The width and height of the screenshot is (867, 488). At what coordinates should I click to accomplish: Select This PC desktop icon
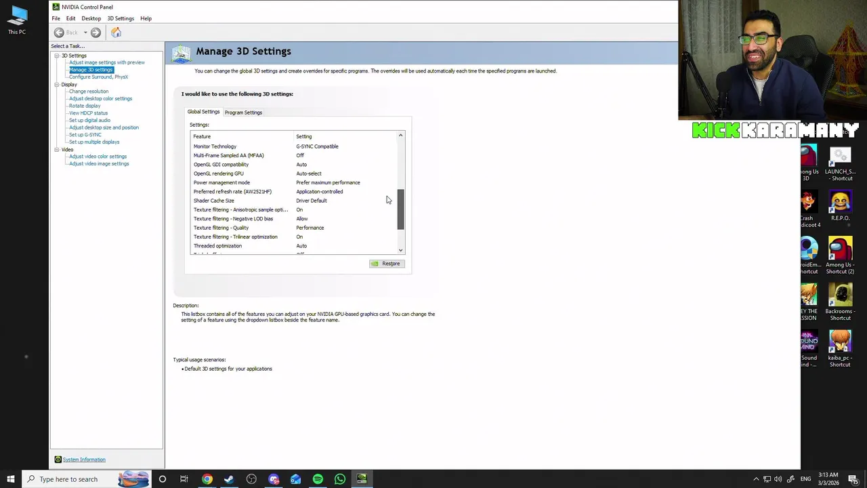pyautogui.click(x=17, y=20)
